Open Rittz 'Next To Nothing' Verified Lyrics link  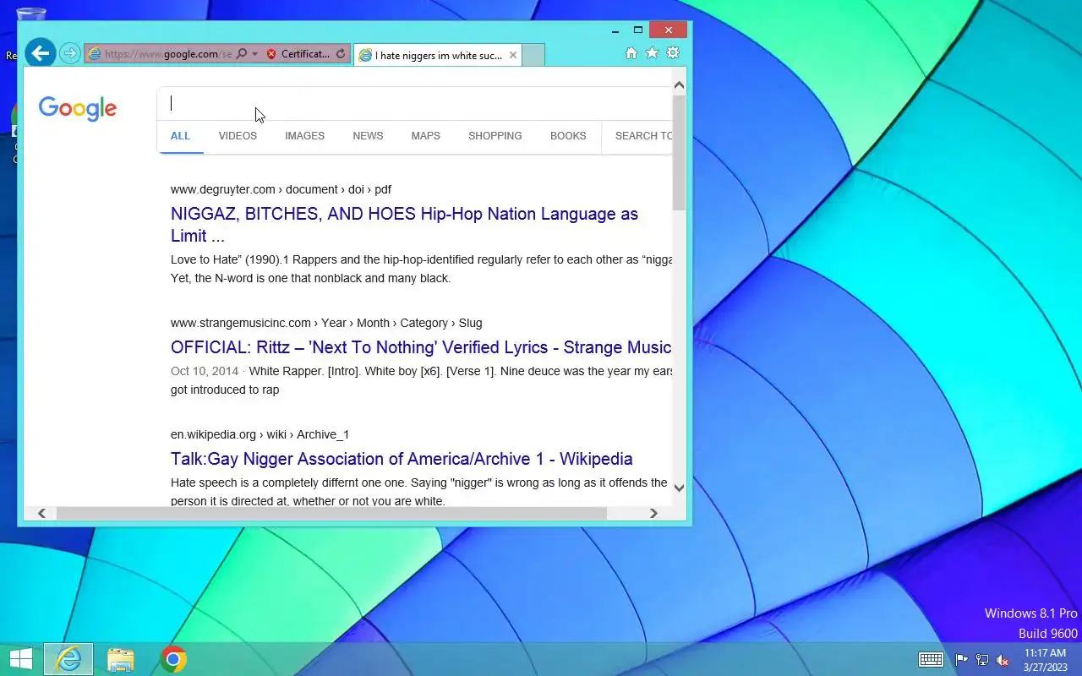tap(421, 347)
